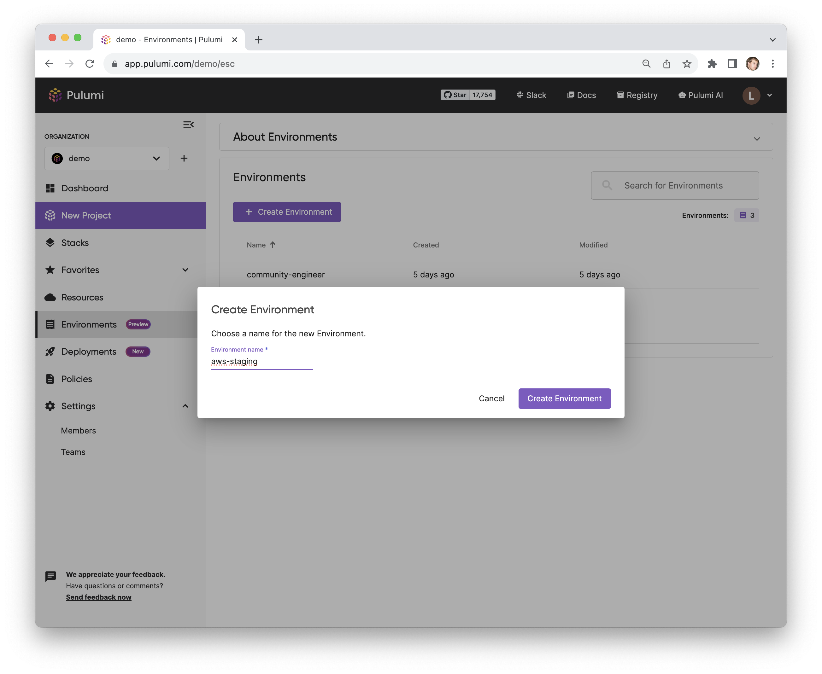Open the Docs link
The height and width of the screenshot is (674, 822).
[582, 95]
